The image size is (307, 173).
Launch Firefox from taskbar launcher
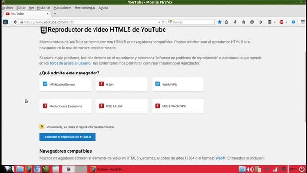pos(29,169)
